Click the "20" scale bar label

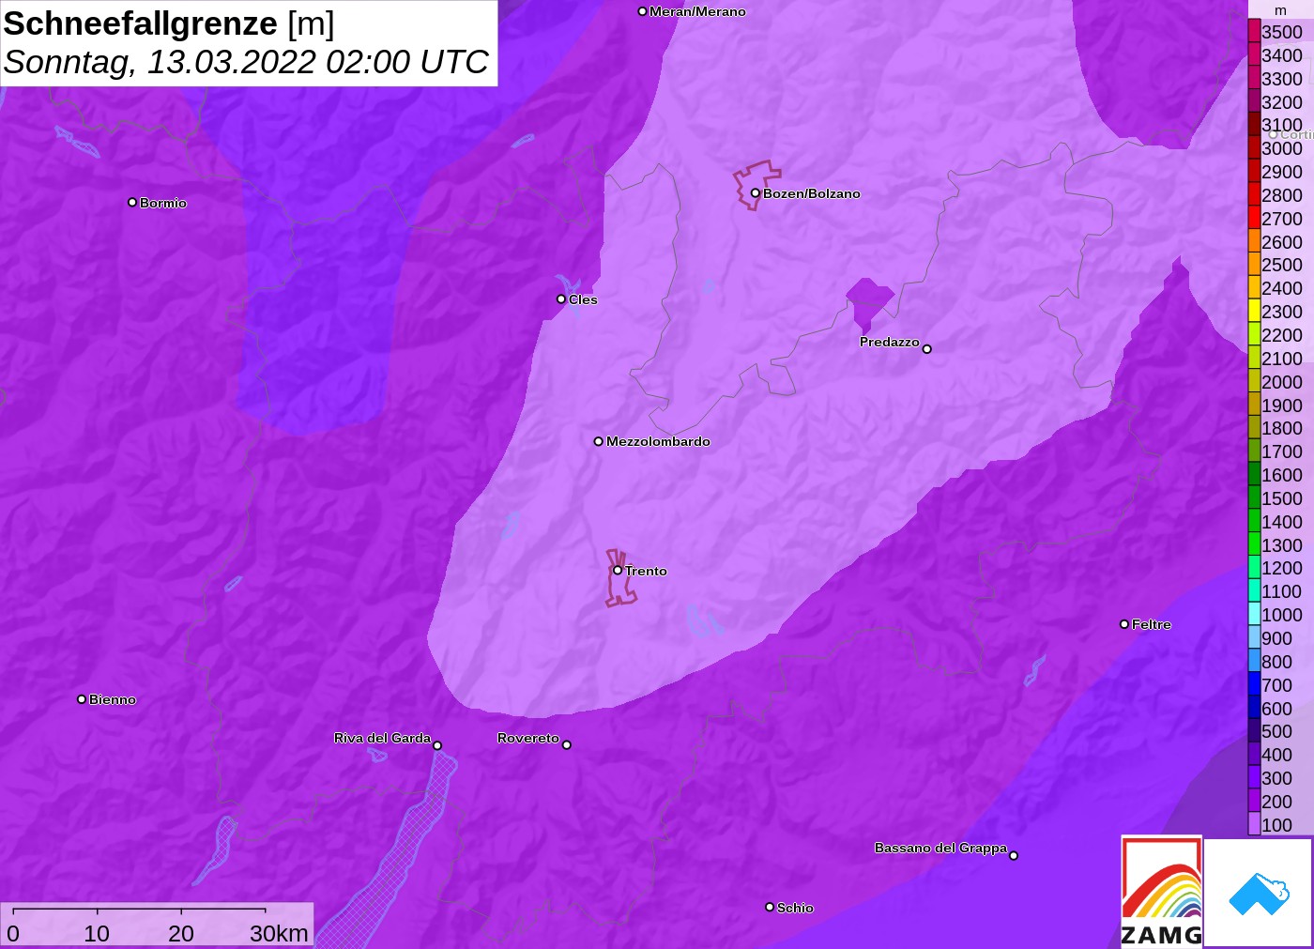(x=181, y=933)
